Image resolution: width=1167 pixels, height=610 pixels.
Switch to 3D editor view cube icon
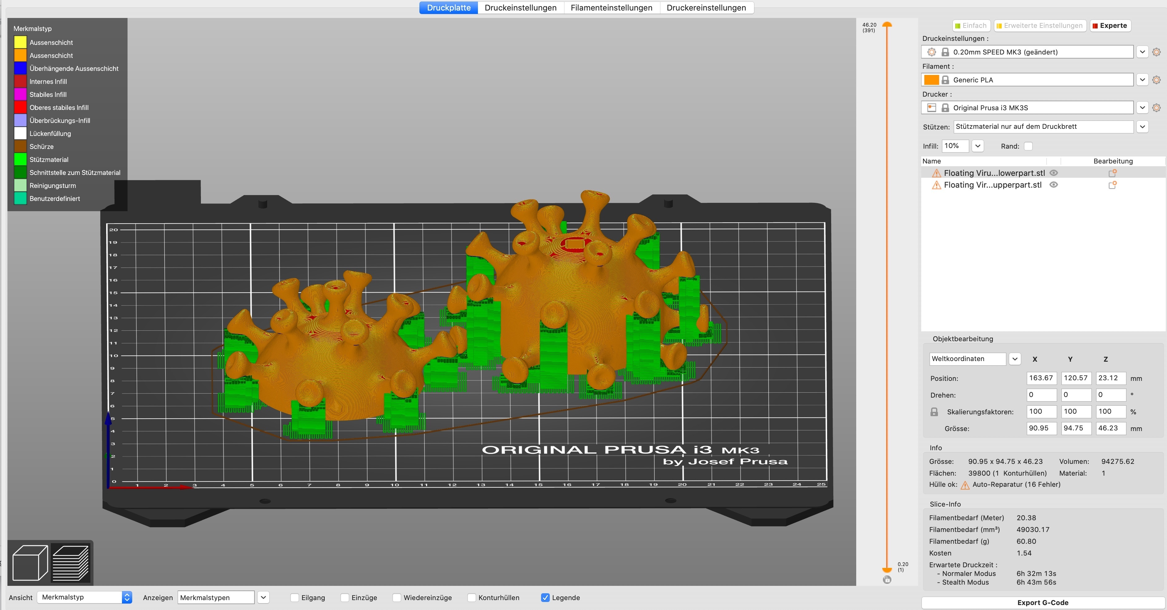click(30, 563)
